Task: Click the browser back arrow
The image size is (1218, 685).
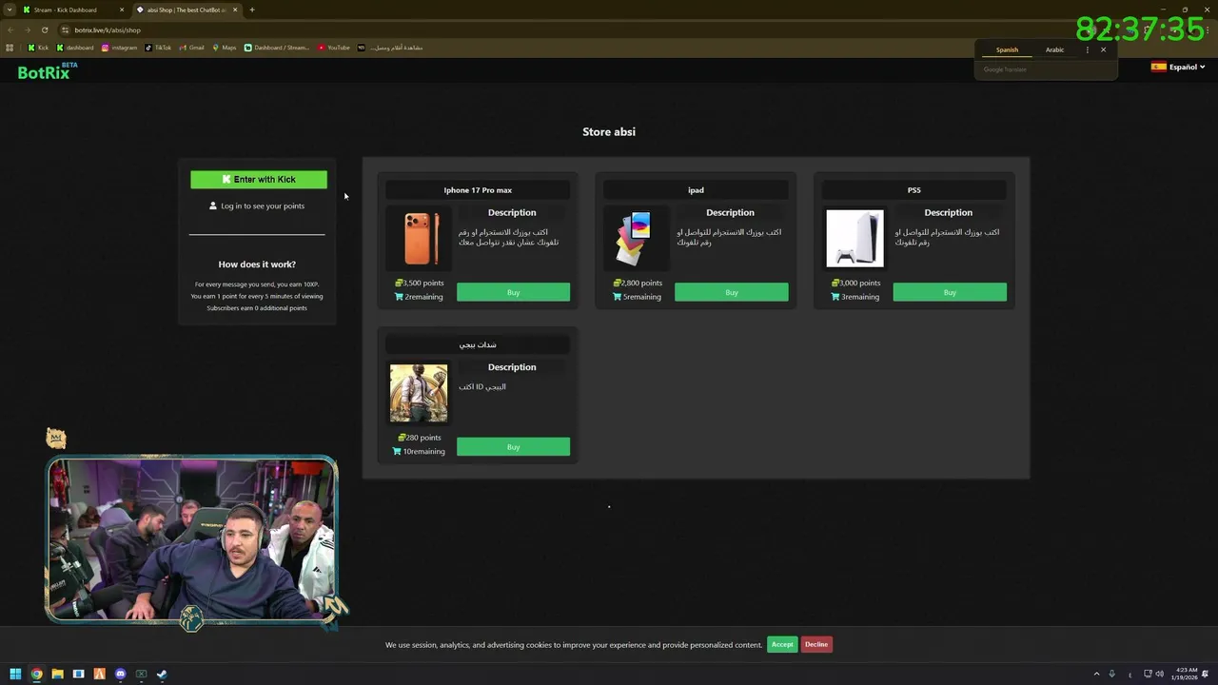Action: [x=10, y=29]
